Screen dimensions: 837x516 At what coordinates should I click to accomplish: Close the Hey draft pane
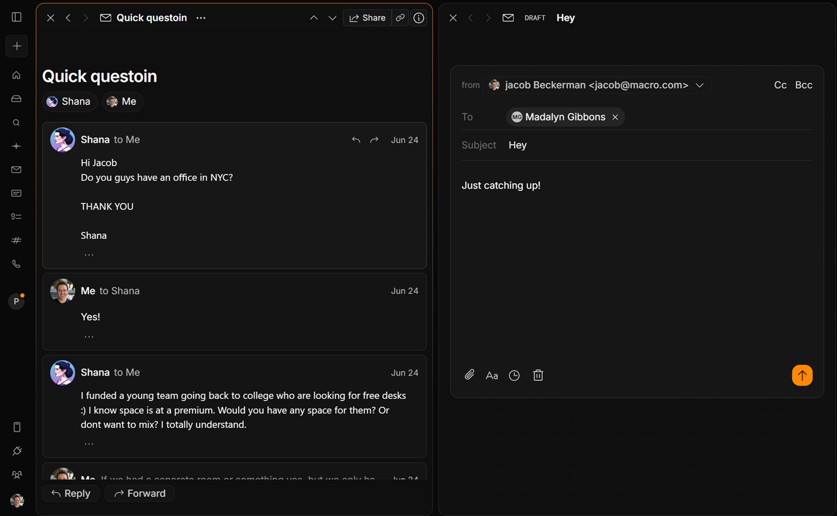[453, 18]
